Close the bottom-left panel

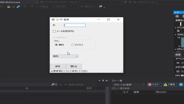(x=107, y=81)
